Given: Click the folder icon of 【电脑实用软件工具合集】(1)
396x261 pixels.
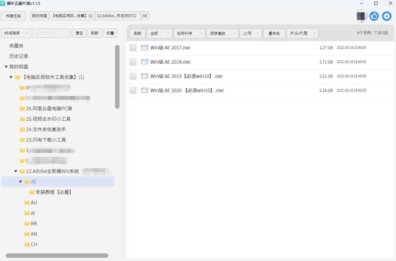Looking at the screenshot, I should pos(18,77).
